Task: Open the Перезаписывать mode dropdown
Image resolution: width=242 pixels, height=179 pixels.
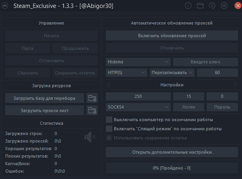Action: click(x=172, y=72)
